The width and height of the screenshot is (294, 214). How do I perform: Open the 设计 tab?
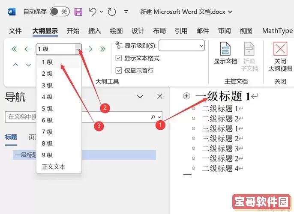(x=138, y=31)
